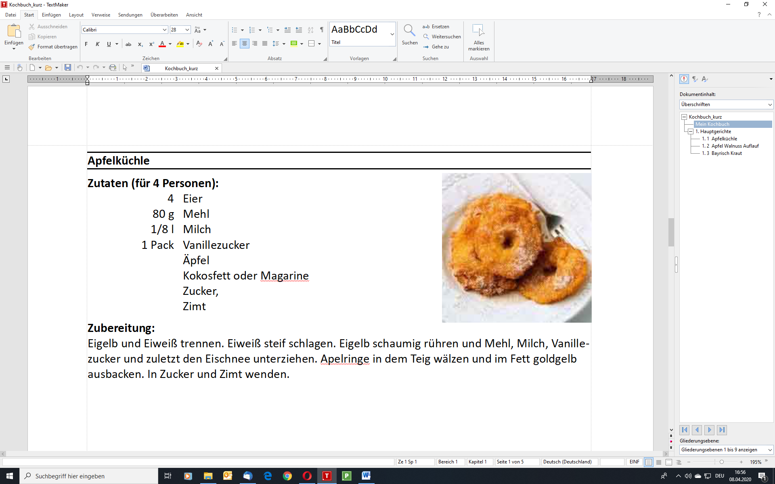The height and width of the screenshot is (484, 775).
Task: Click the clear formatting eraser icon
Action: tap(199, 44)
